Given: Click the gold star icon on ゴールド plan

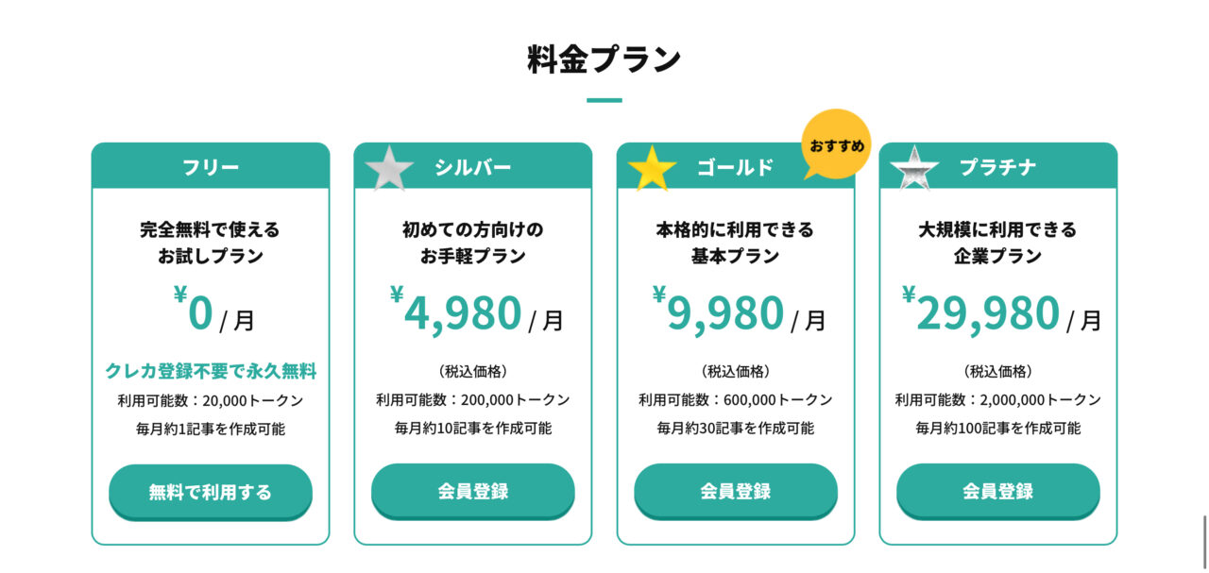Looking at the screenshot, I should [650, 166].
